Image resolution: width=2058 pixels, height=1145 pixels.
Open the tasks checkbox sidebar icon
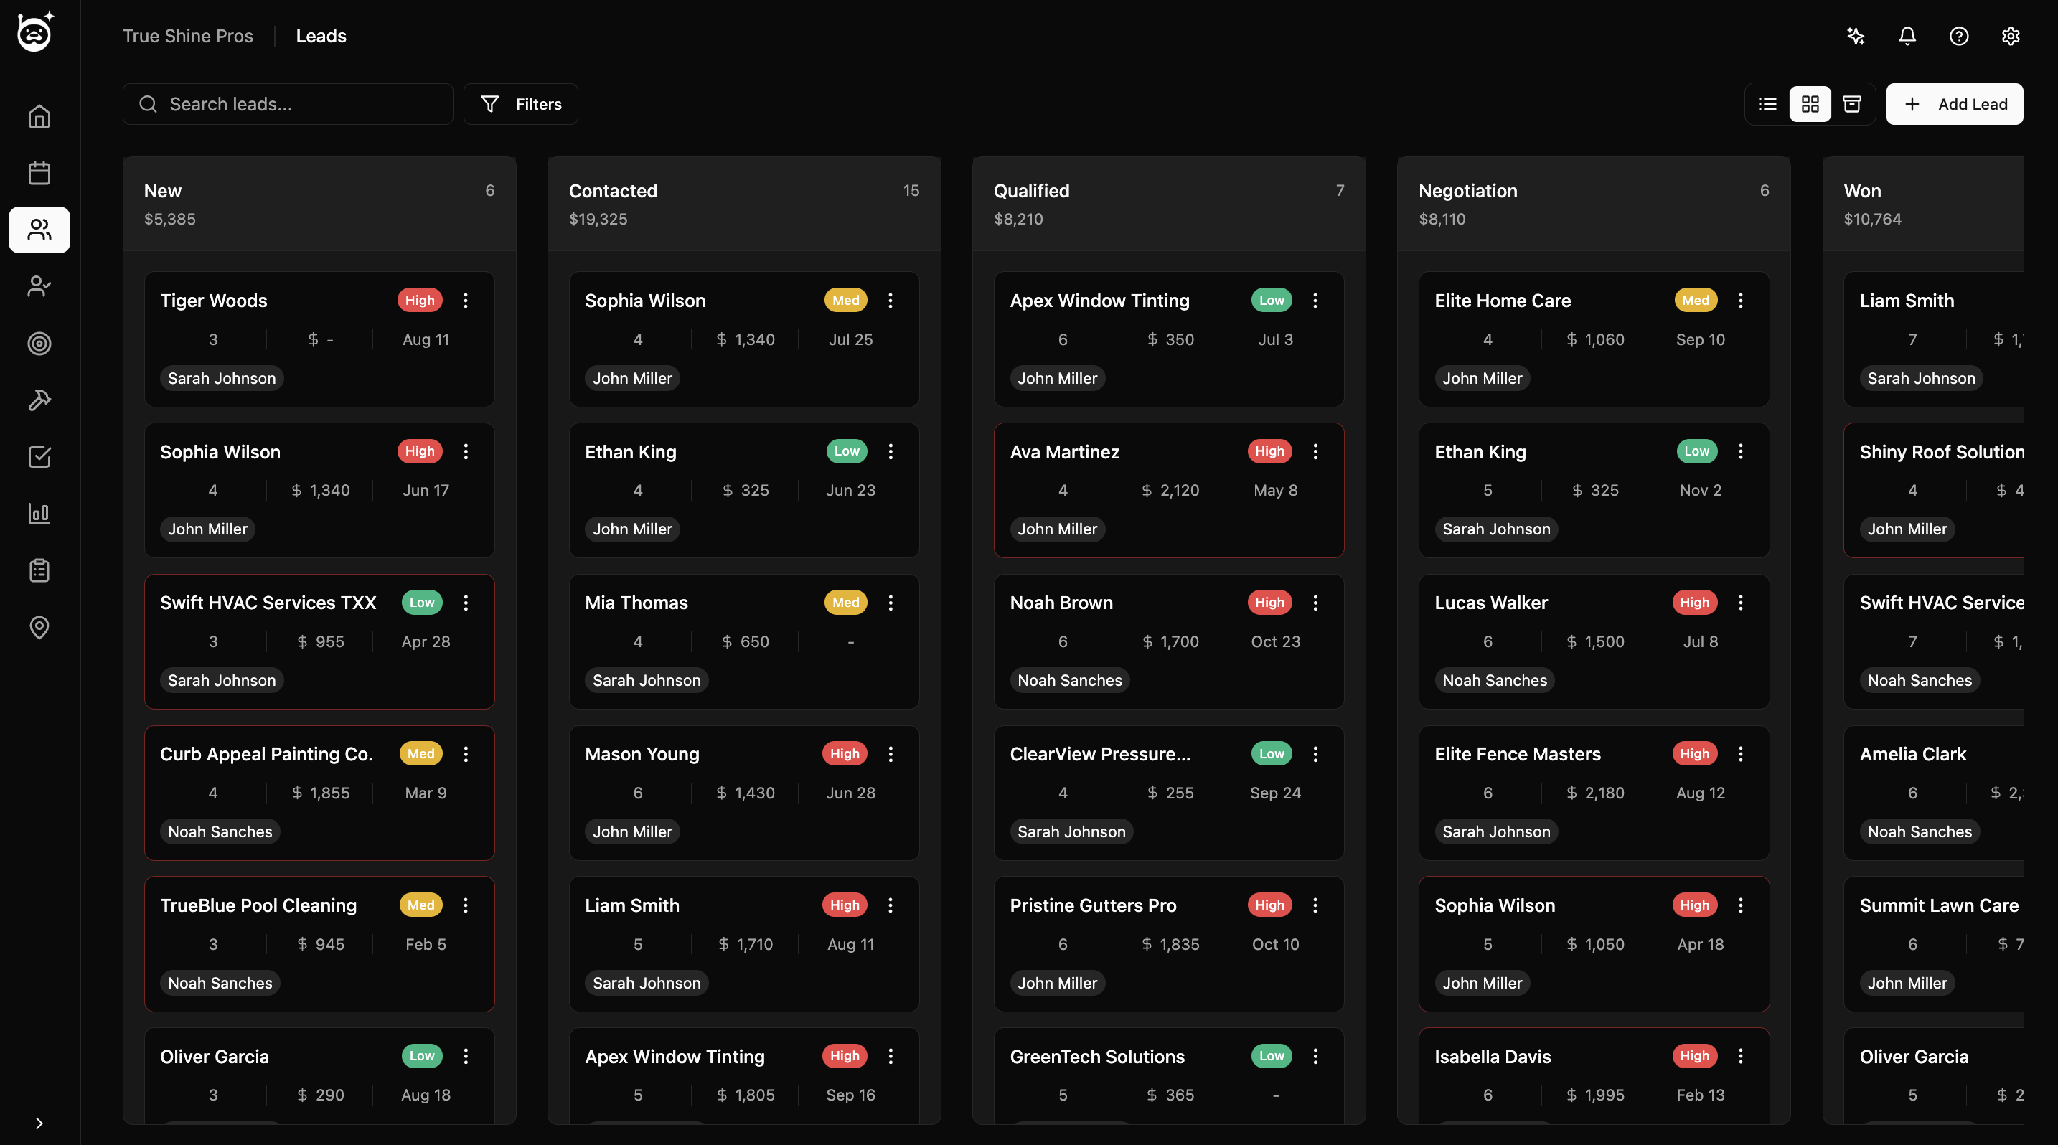click(39, 457)
